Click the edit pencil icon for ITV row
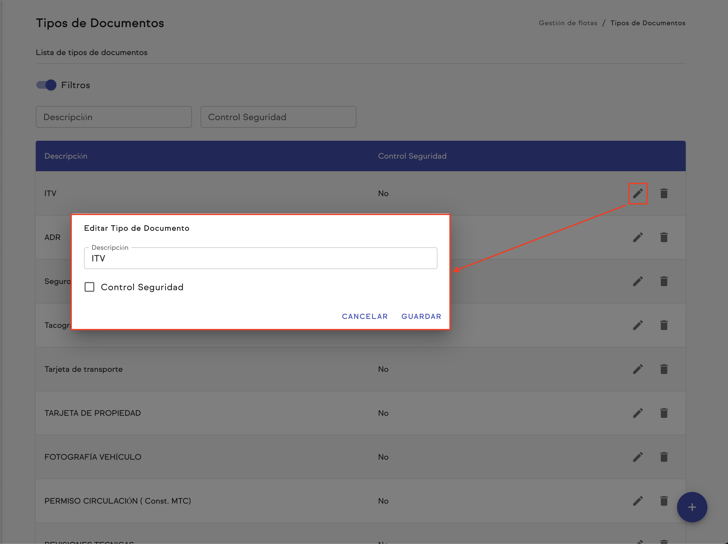Image resolution: width=728 pixels, height=544 pixels. (x=637, y=193)
